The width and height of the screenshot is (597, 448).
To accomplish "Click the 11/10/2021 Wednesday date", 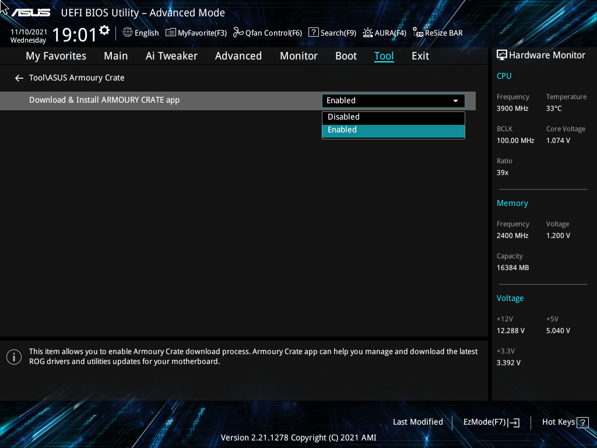I will pyautogui.click(x=29, y=36).
